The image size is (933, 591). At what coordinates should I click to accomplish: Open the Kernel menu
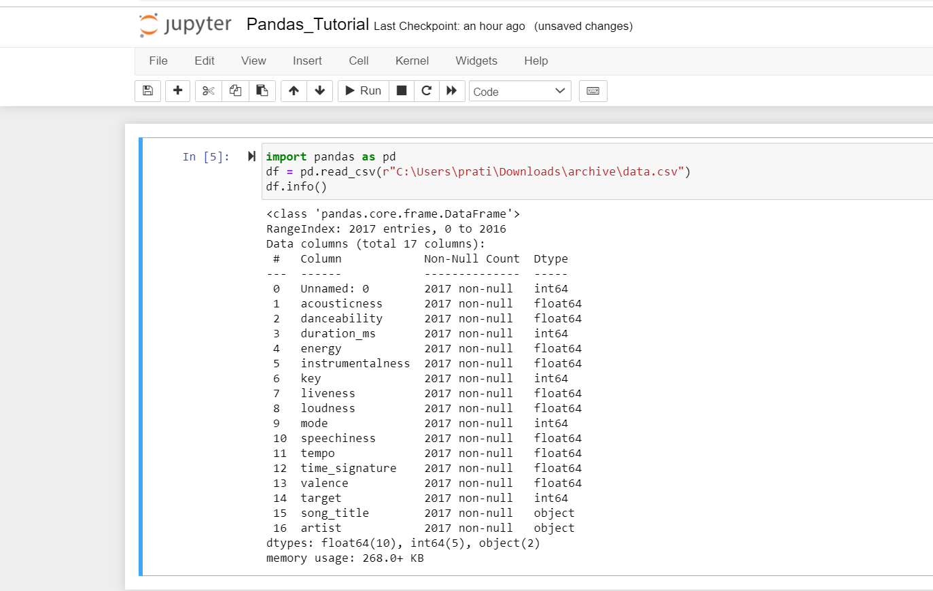tap(412, 61)
